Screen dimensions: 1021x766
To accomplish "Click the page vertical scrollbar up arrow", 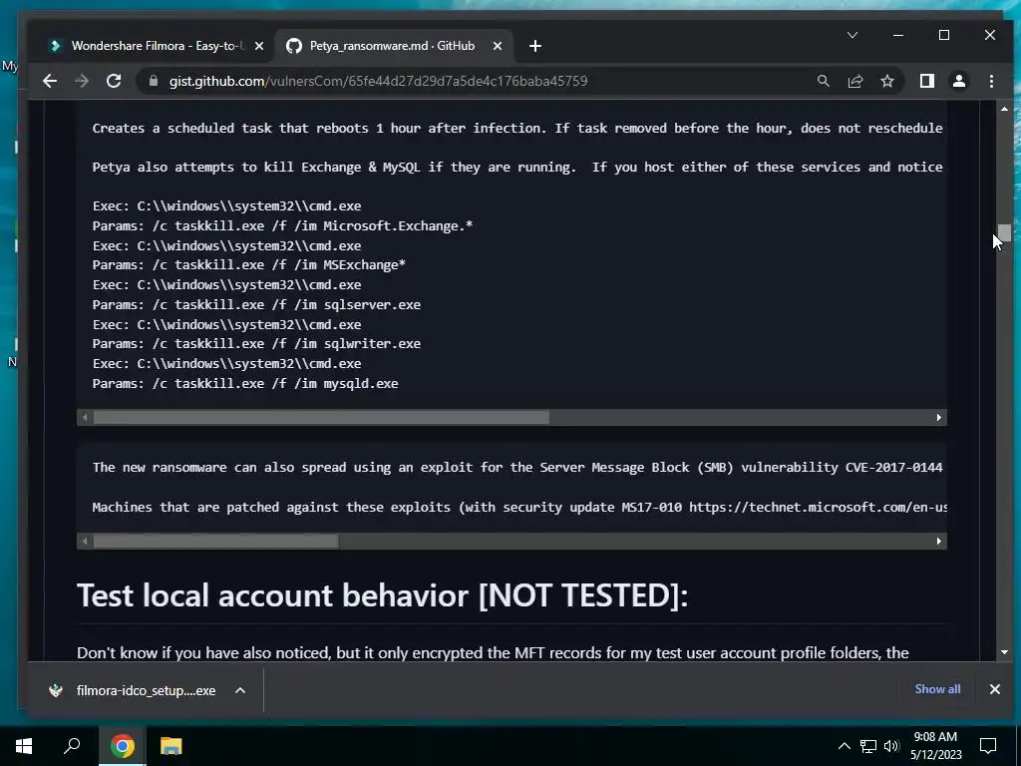I will pos(1004,109).
